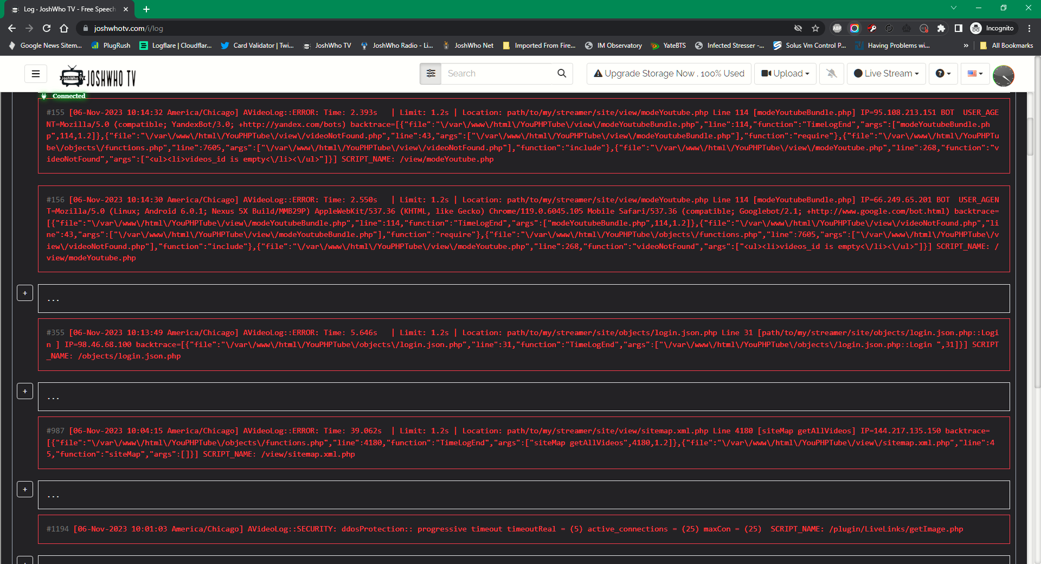Click the user avatar in the header
Screen dimensions: 1041x564
click(x=1004, y=75)
